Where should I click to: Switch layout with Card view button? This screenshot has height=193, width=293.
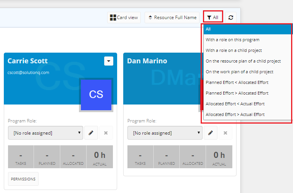124,18
